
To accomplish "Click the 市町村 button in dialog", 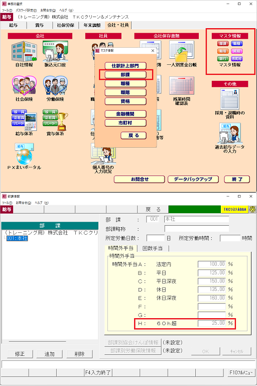I will (125, 123).
